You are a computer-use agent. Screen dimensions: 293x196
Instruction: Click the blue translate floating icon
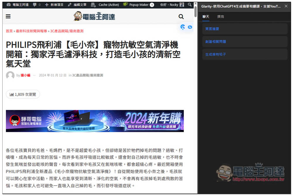[x=190, y=27]
